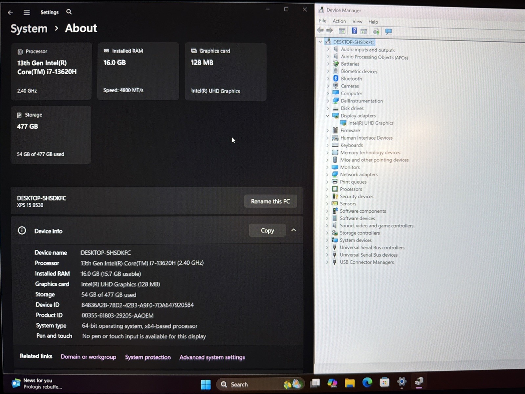
Task: Launch Microsoft Edge from the taskbar
Action: pyautogui.click(x=367, y=382)
